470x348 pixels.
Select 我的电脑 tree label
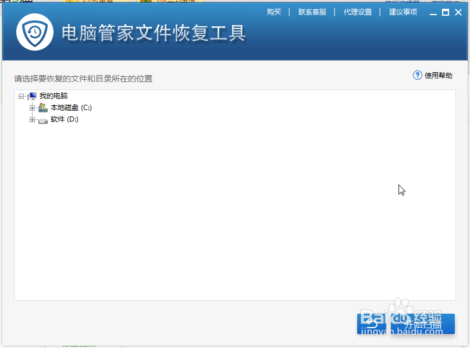pos(54,96)
